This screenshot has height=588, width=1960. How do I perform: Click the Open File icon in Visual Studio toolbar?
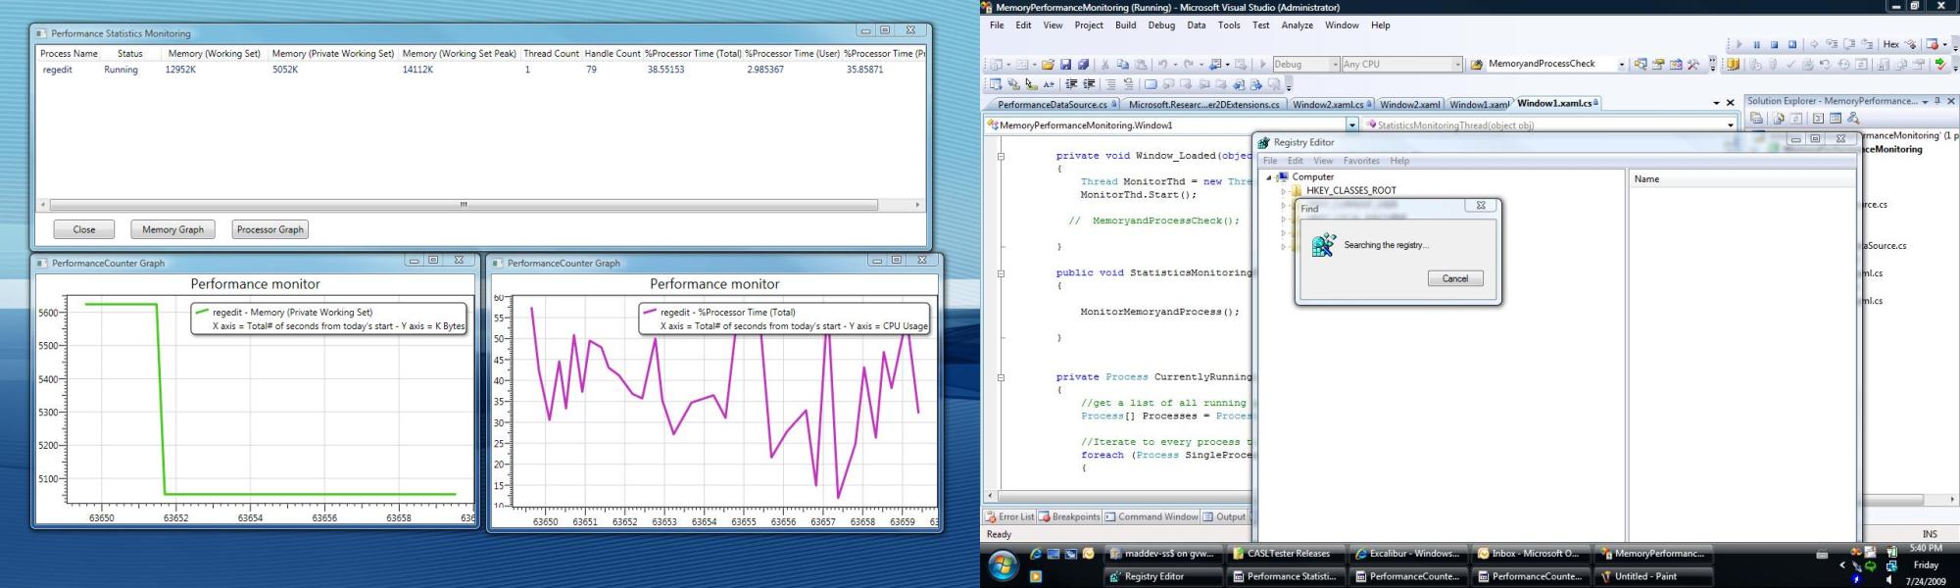click(1048, 65)
